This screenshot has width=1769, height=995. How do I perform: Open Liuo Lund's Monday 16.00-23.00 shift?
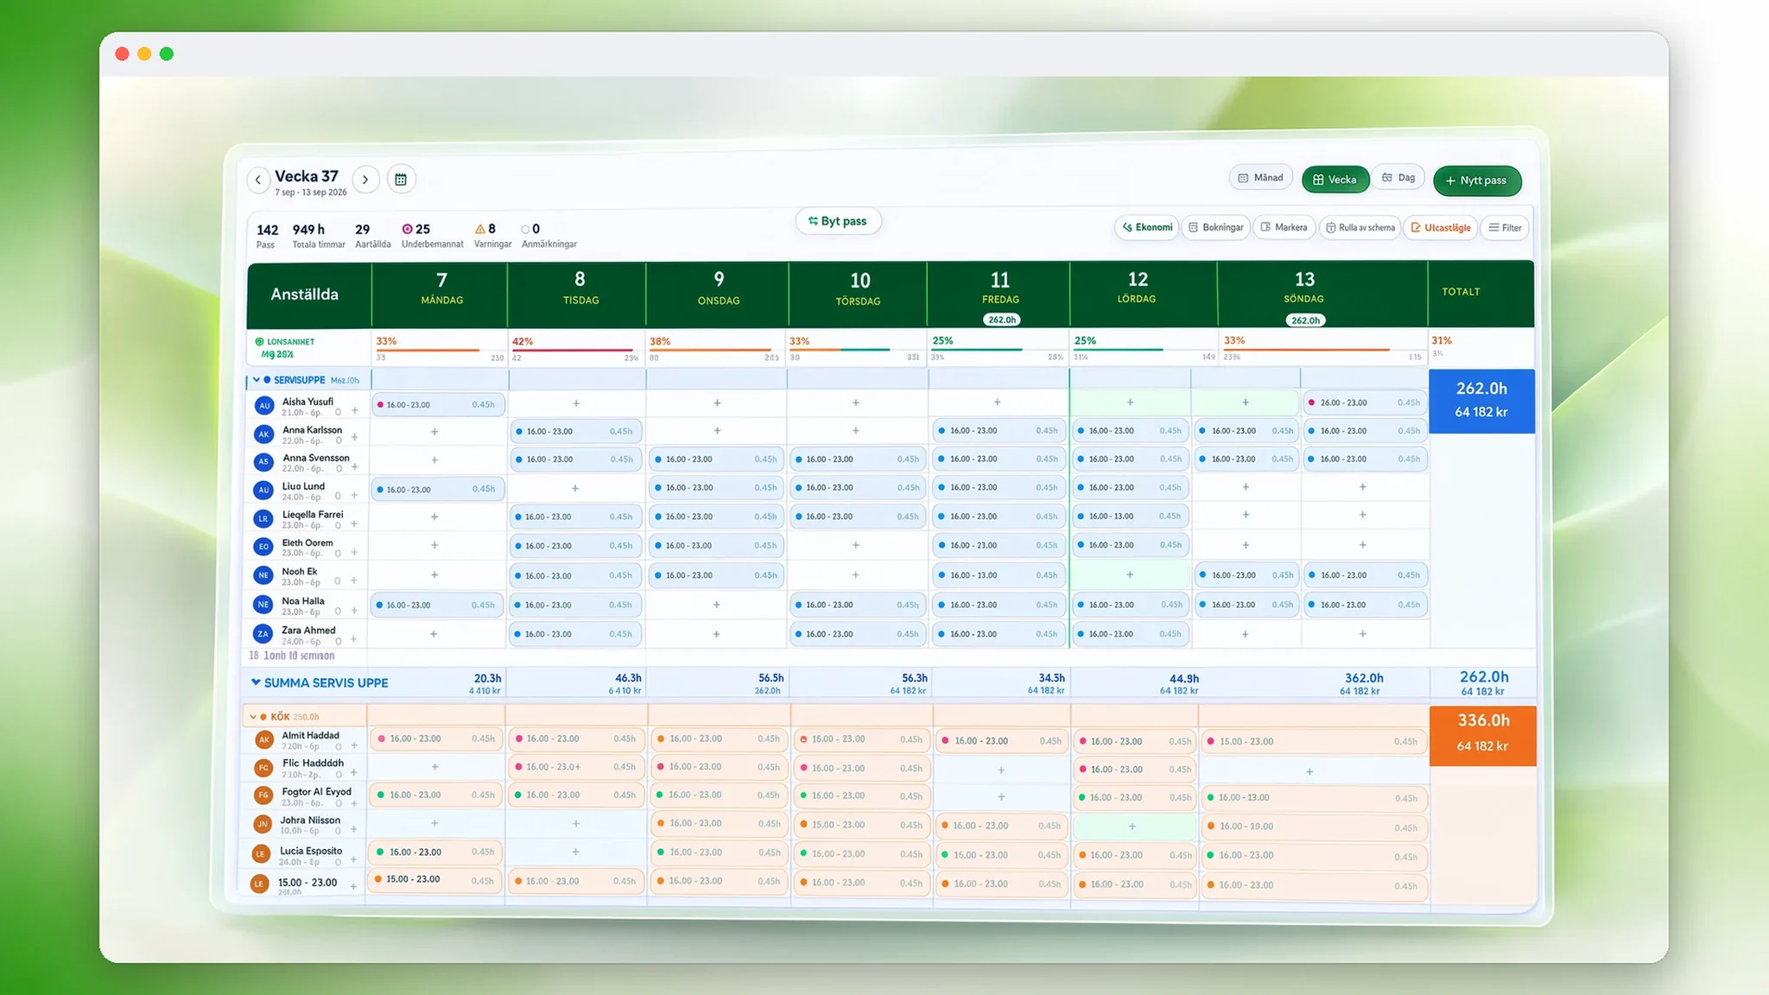(x=439, y=490)
